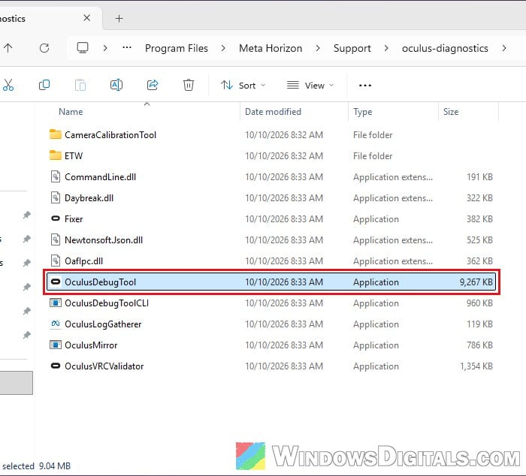Expand chevron after Meta Horizon

317,48
